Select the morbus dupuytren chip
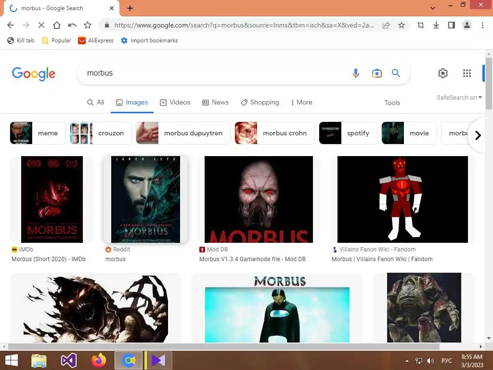The image size is (493, 370). tap(183, 133)
